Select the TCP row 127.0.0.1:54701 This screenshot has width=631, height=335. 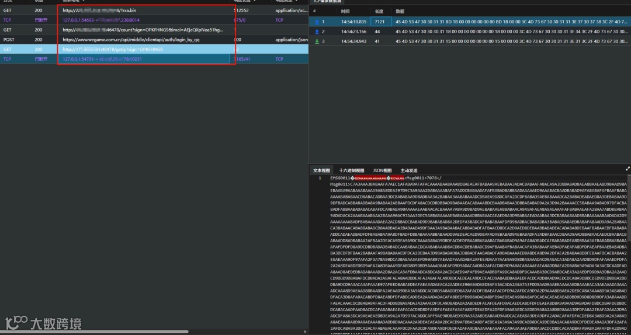(154, 59)
